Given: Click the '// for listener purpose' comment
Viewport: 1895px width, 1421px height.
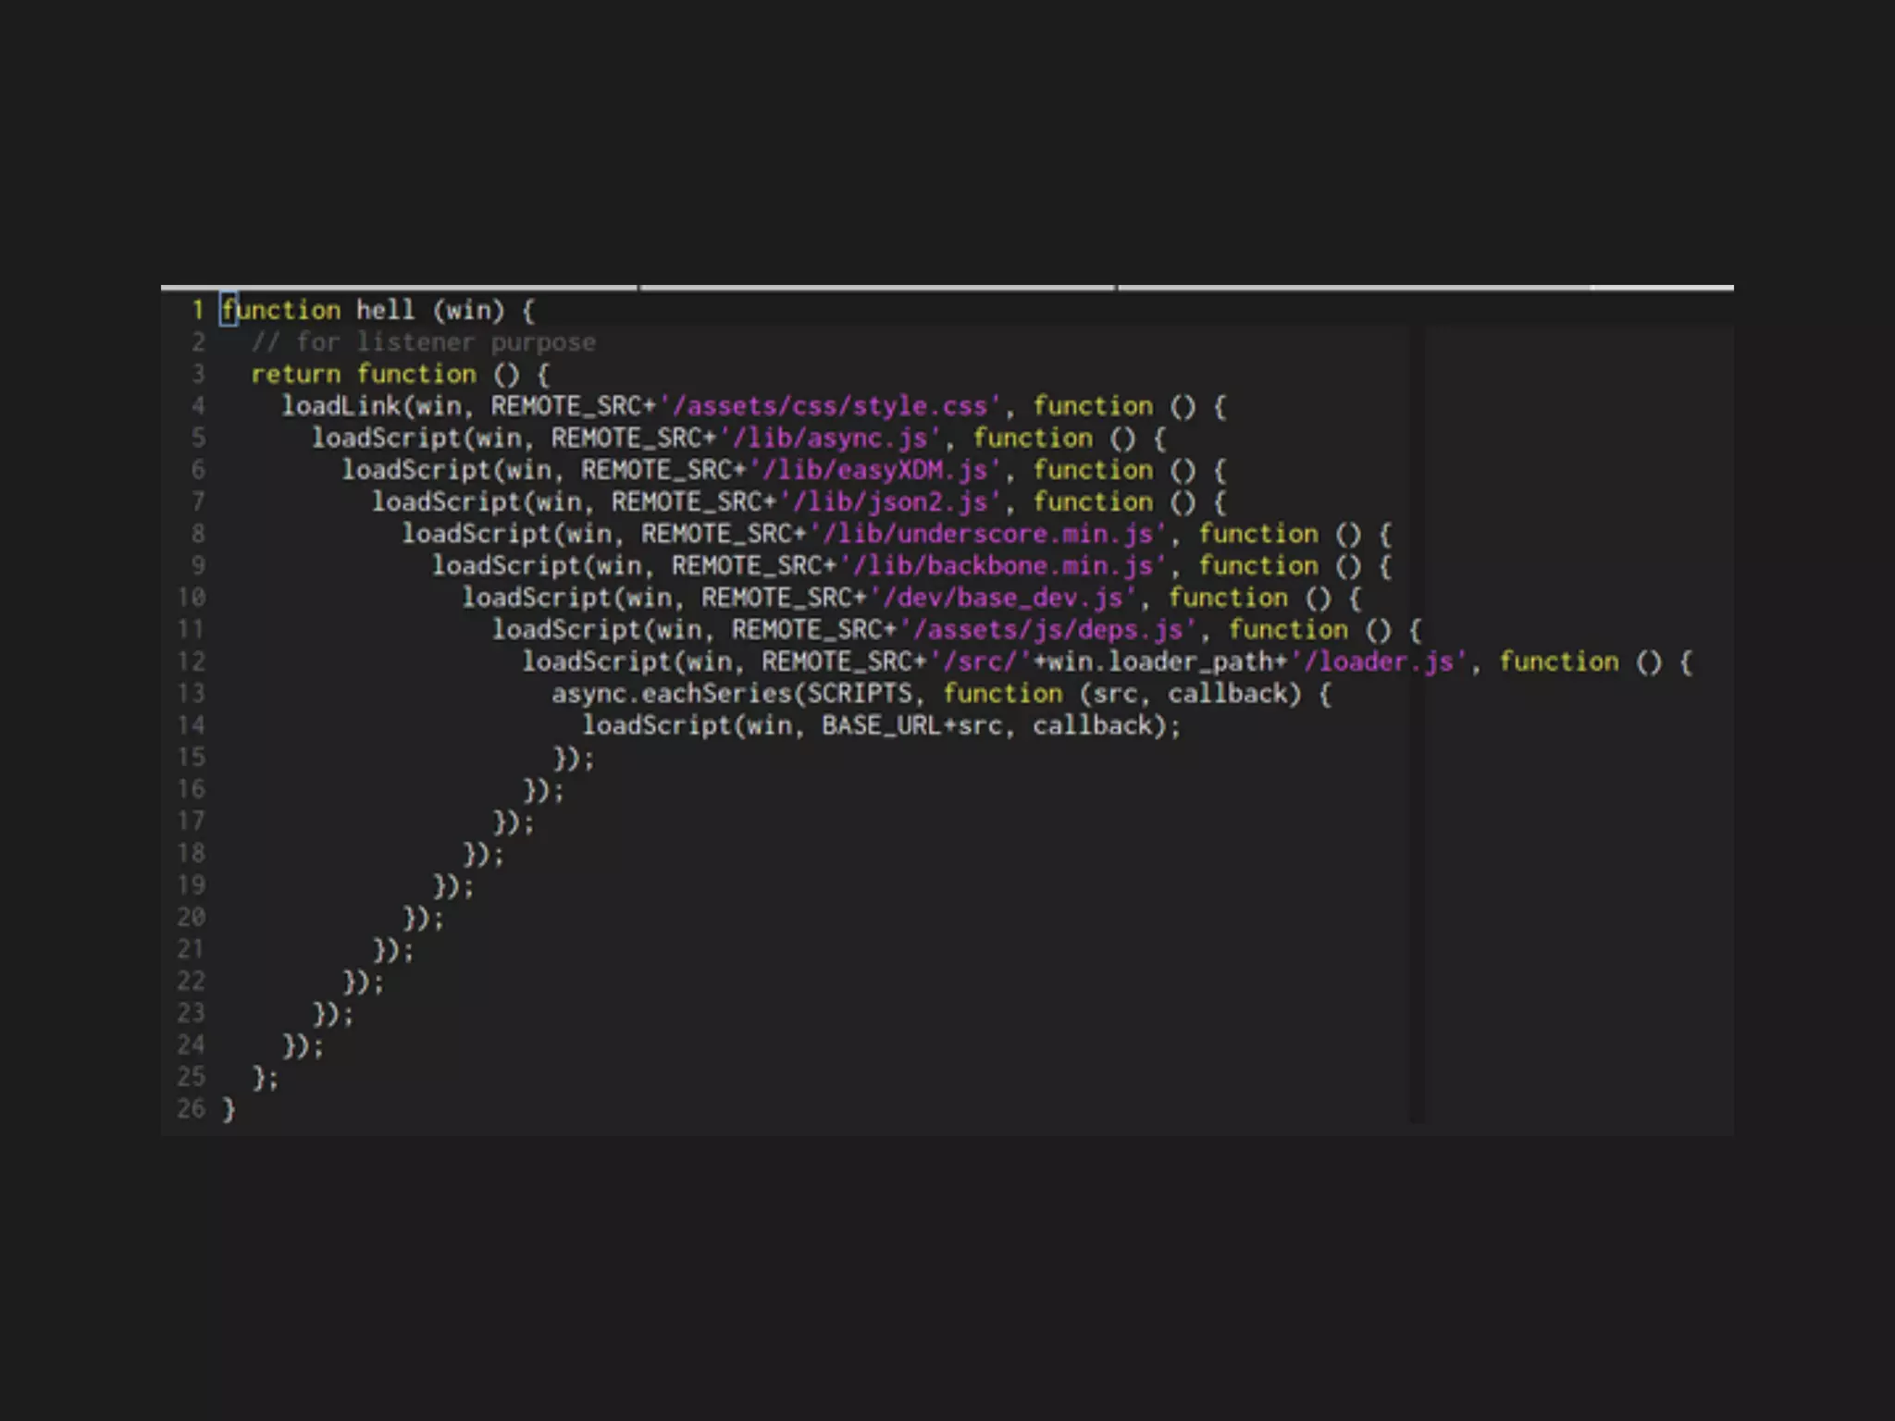Looking at the screenshot, I should tap(424, 342).
